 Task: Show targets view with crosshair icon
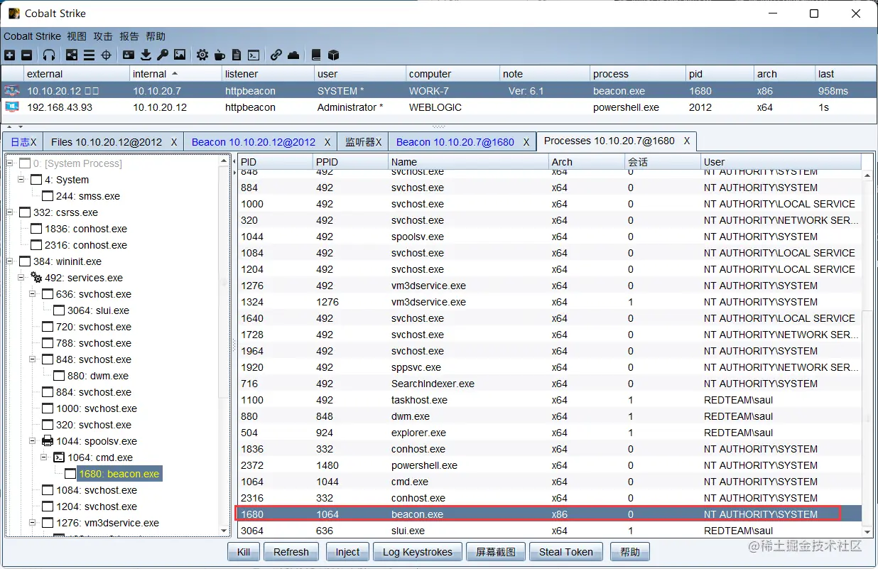click(x=106, y=55)
